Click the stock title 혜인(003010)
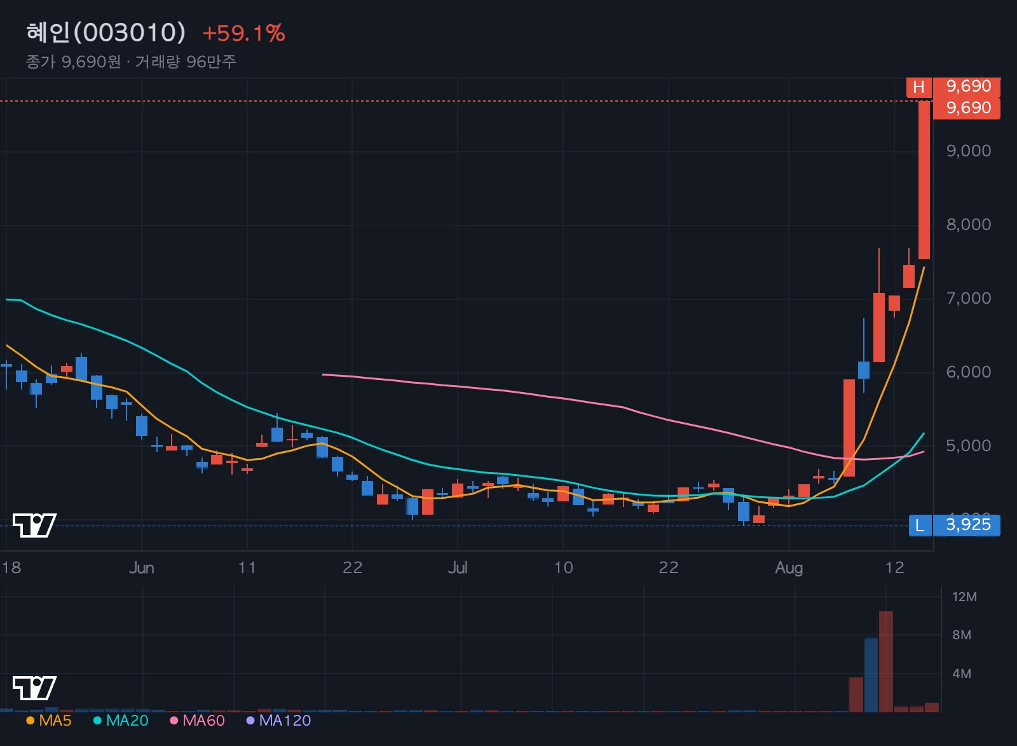This screenshot has height=746, width=1017. point(106,32)
